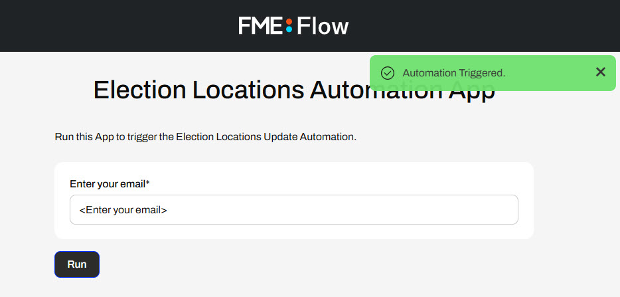Viewport: 620px width, 297px height.
Task: Click the "Automation Triggered." message text
Action: 454,73
